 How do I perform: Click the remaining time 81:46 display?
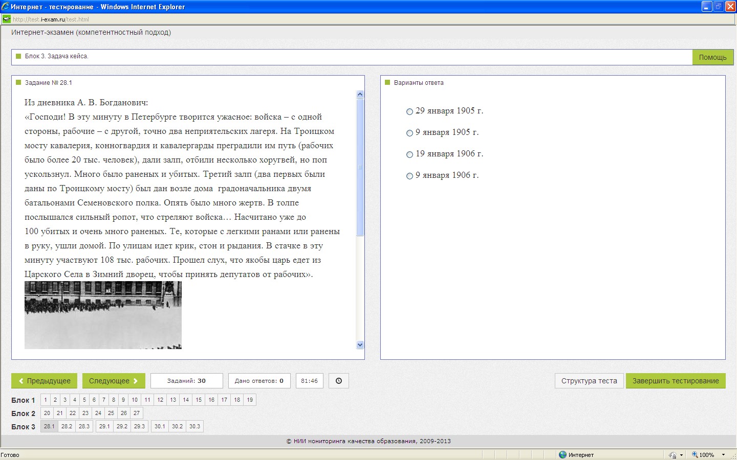coord(309,381)
